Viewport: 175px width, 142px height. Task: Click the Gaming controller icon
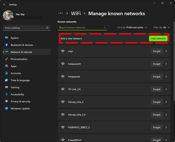7,87
